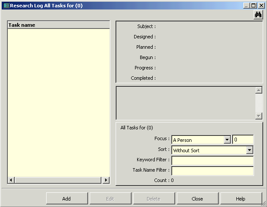Viewport: 267px width, 207px height.
Task: Click the greyed-out Delete button
Action: [154, 199]
